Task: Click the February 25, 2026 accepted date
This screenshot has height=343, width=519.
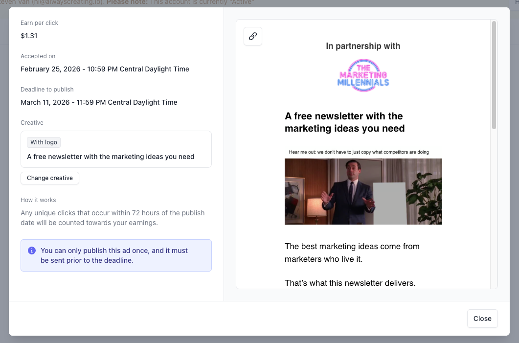Action: coord(105,69)
